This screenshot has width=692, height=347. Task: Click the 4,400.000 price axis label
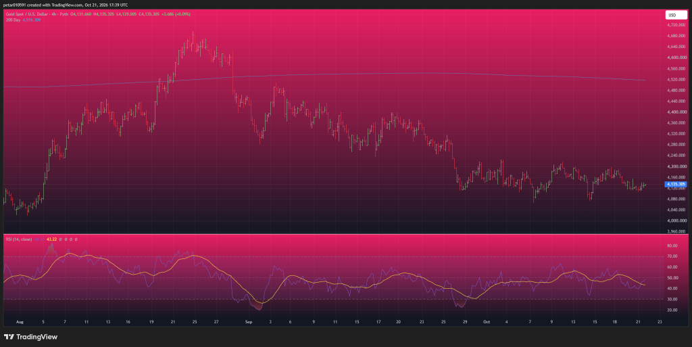(x=676, y=112)
